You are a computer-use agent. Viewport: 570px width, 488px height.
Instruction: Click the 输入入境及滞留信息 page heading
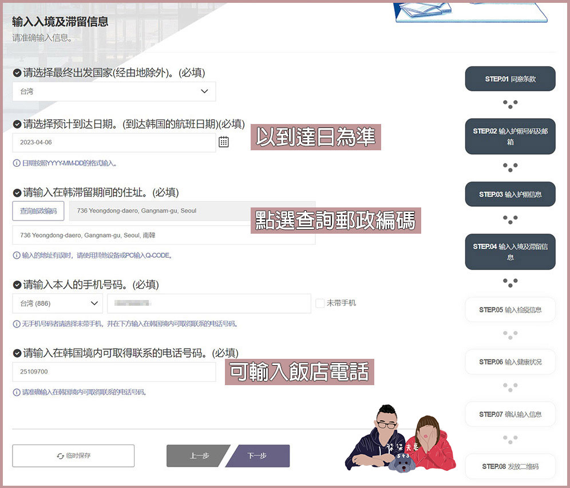pyautogui.click(x=60, y=21)
